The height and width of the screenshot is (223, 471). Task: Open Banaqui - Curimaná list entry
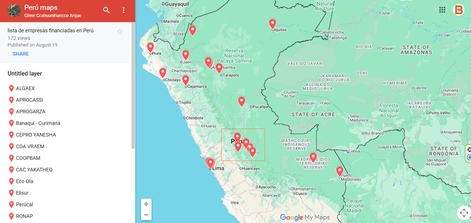coord(38,123)
